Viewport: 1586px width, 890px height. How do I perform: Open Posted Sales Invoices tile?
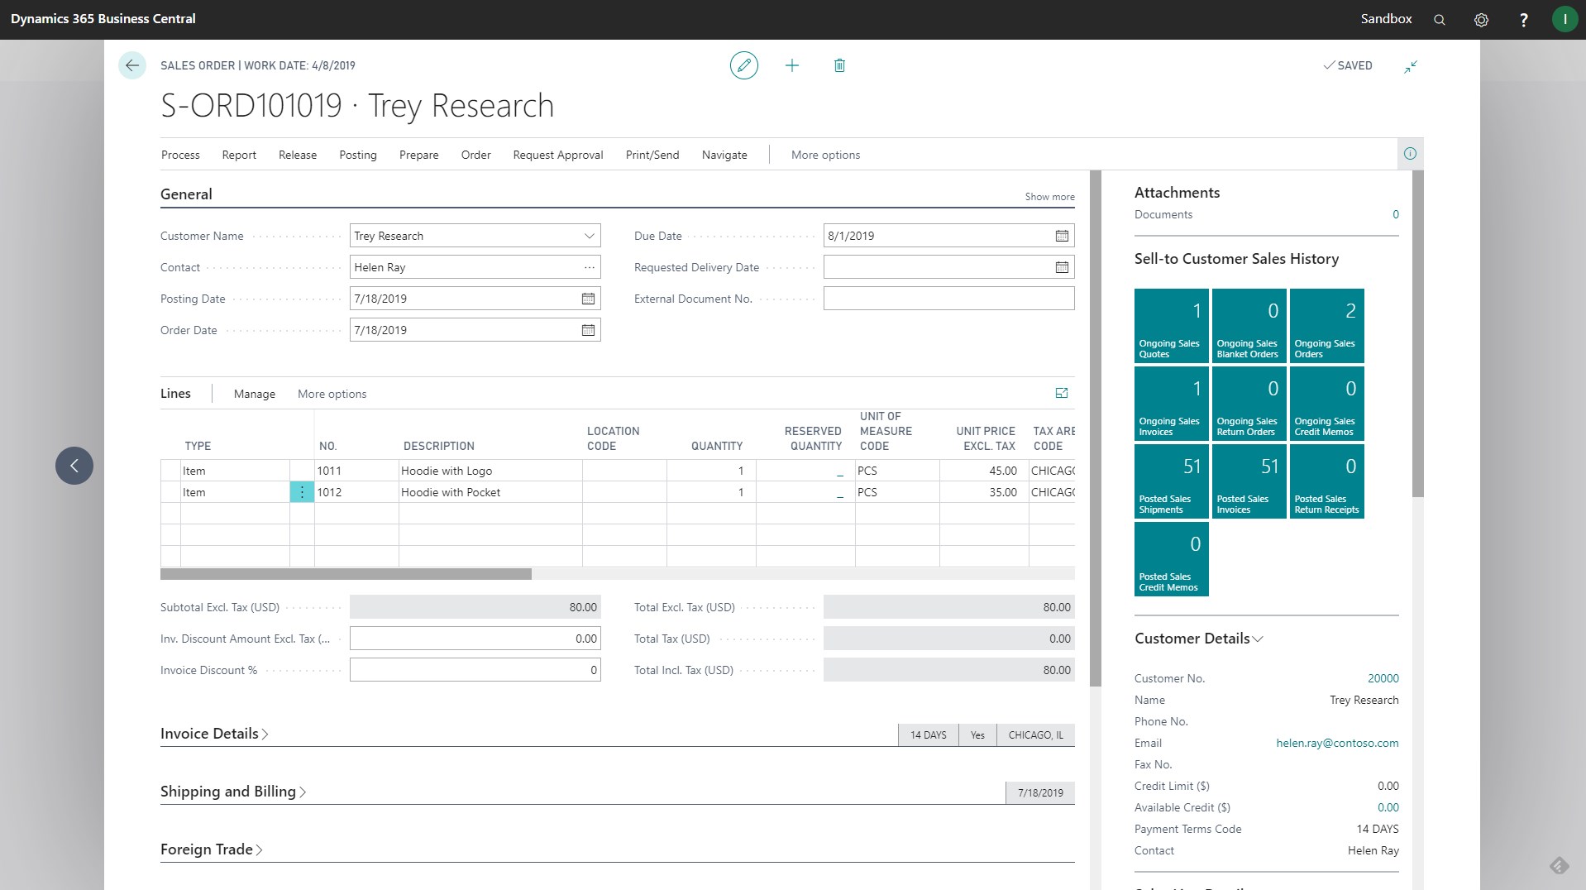1249,481
